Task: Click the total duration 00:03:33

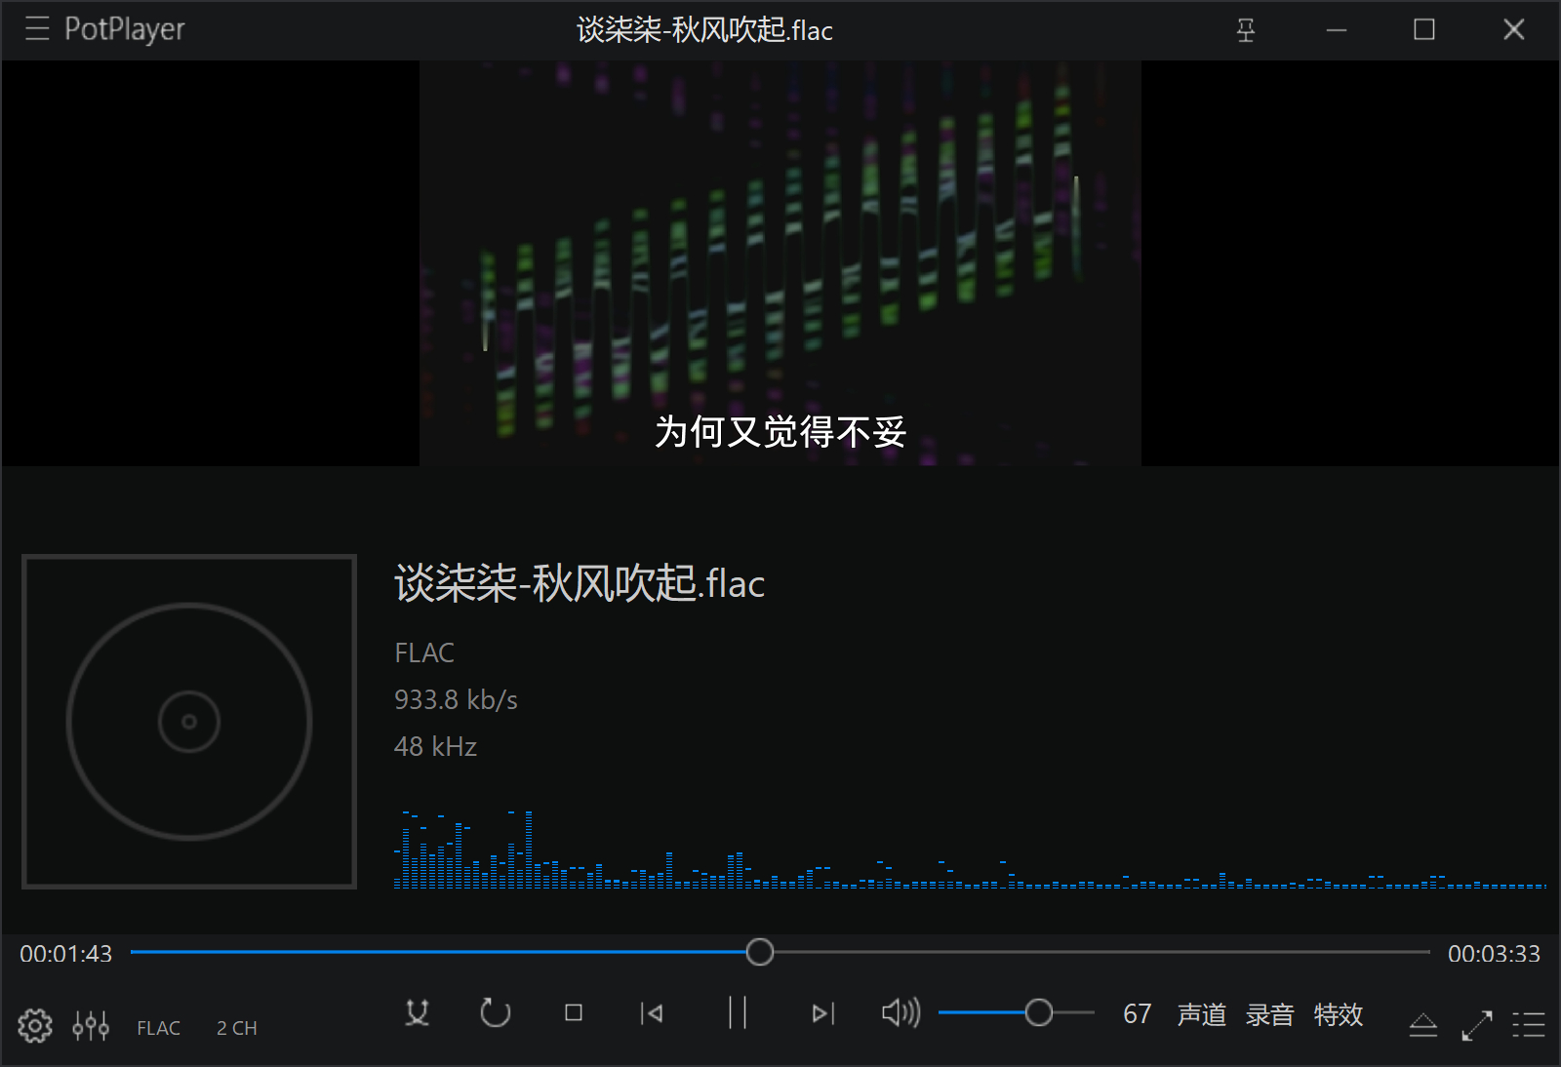Action: click(1494, 954)
